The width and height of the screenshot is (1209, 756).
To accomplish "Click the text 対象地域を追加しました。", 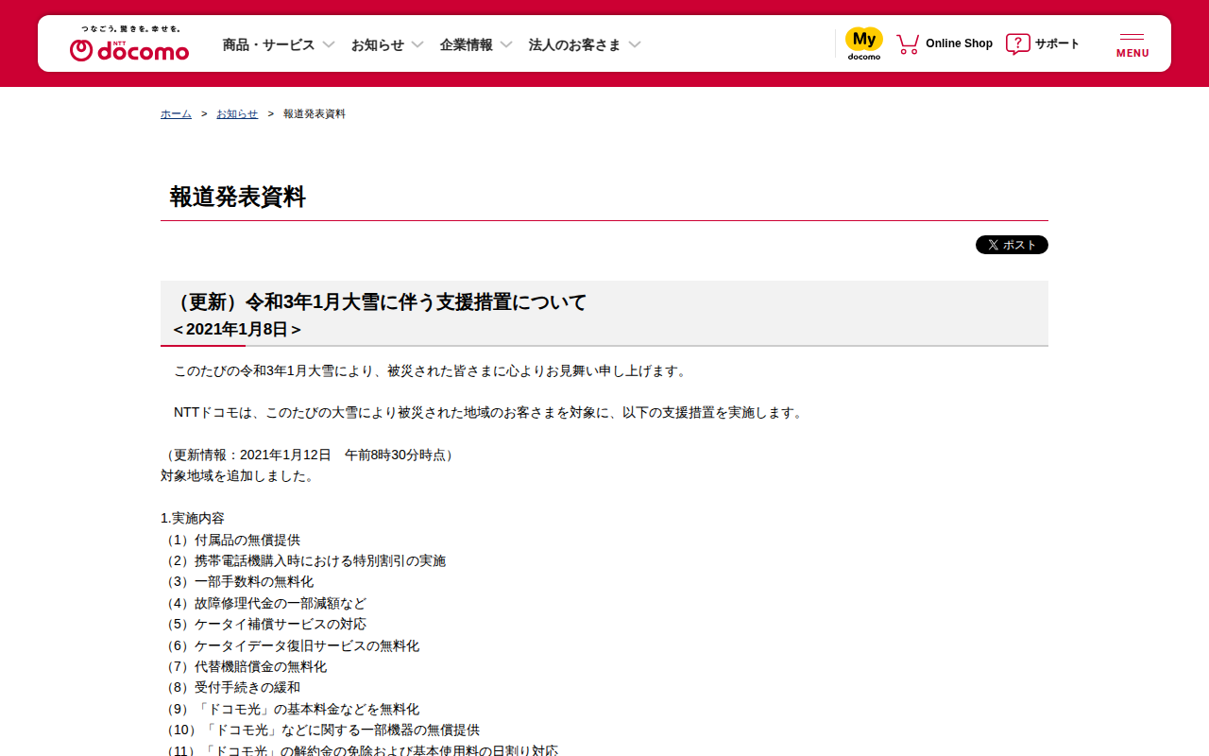I will [x=238, y=475].
